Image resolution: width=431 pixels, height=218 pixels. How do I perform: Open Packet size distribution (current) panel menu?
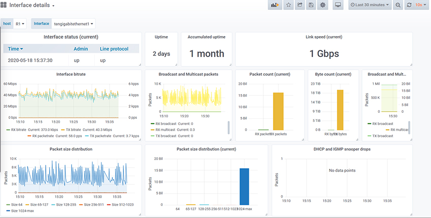206,149
